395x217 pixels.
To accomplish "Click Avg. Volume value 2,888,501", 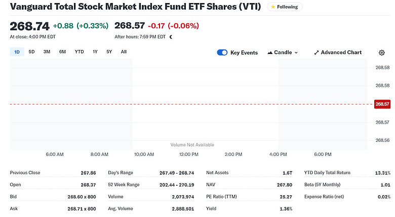I will (x=183, y=209).
